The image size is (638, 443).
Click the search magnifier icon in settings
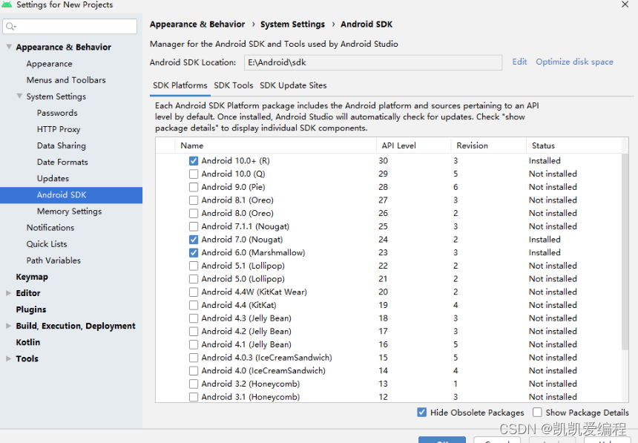(x=10, y=27)
